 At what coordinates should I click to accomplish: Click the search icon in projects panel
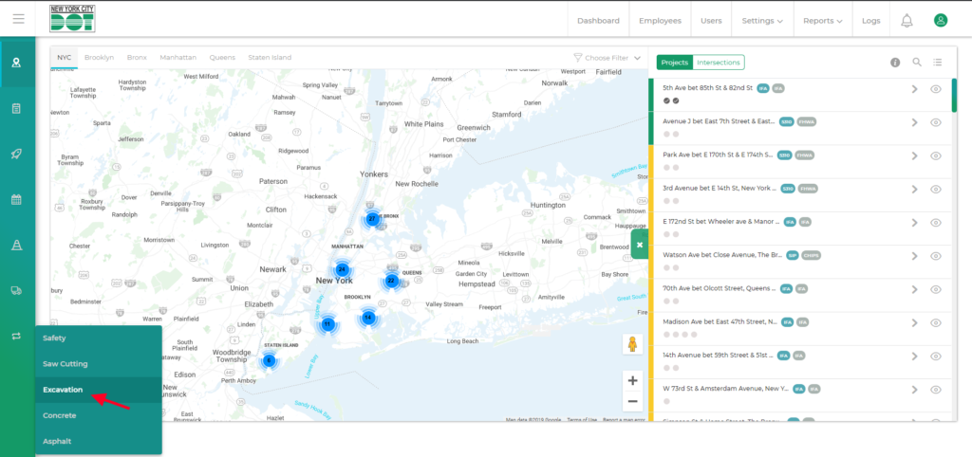click(917, 63)
